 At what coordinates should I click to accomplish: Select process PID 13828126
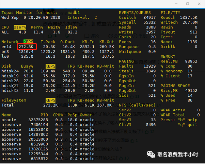tap(38, 149)
